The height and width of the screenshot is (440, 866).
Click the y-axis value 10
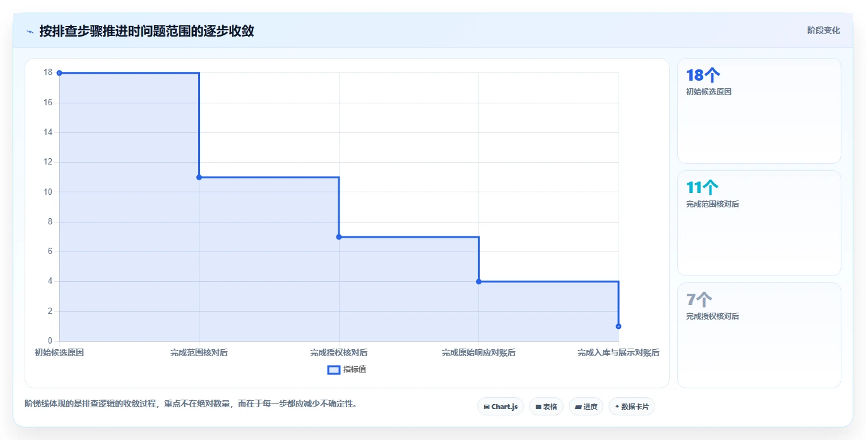tap(48, 192)
